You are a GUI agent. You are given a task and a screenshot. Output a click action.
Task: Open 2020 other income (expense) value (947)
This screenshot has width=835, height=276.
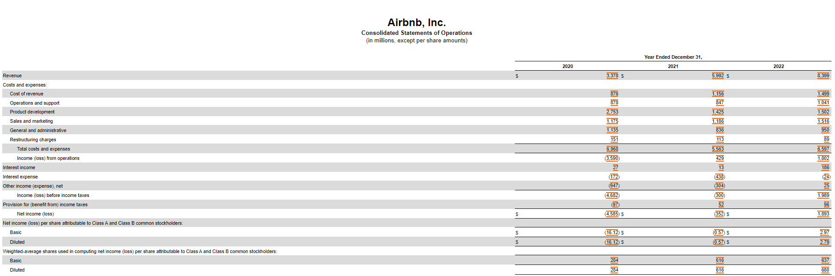click(614, 186)
